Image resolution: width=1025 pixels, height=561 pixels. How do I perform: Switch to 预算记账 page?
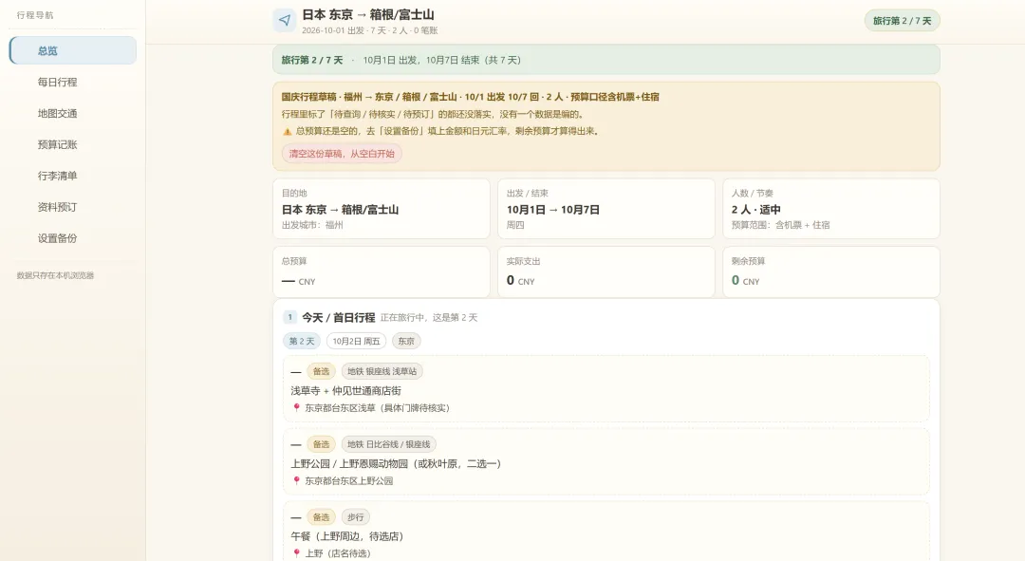pos(72,144)
